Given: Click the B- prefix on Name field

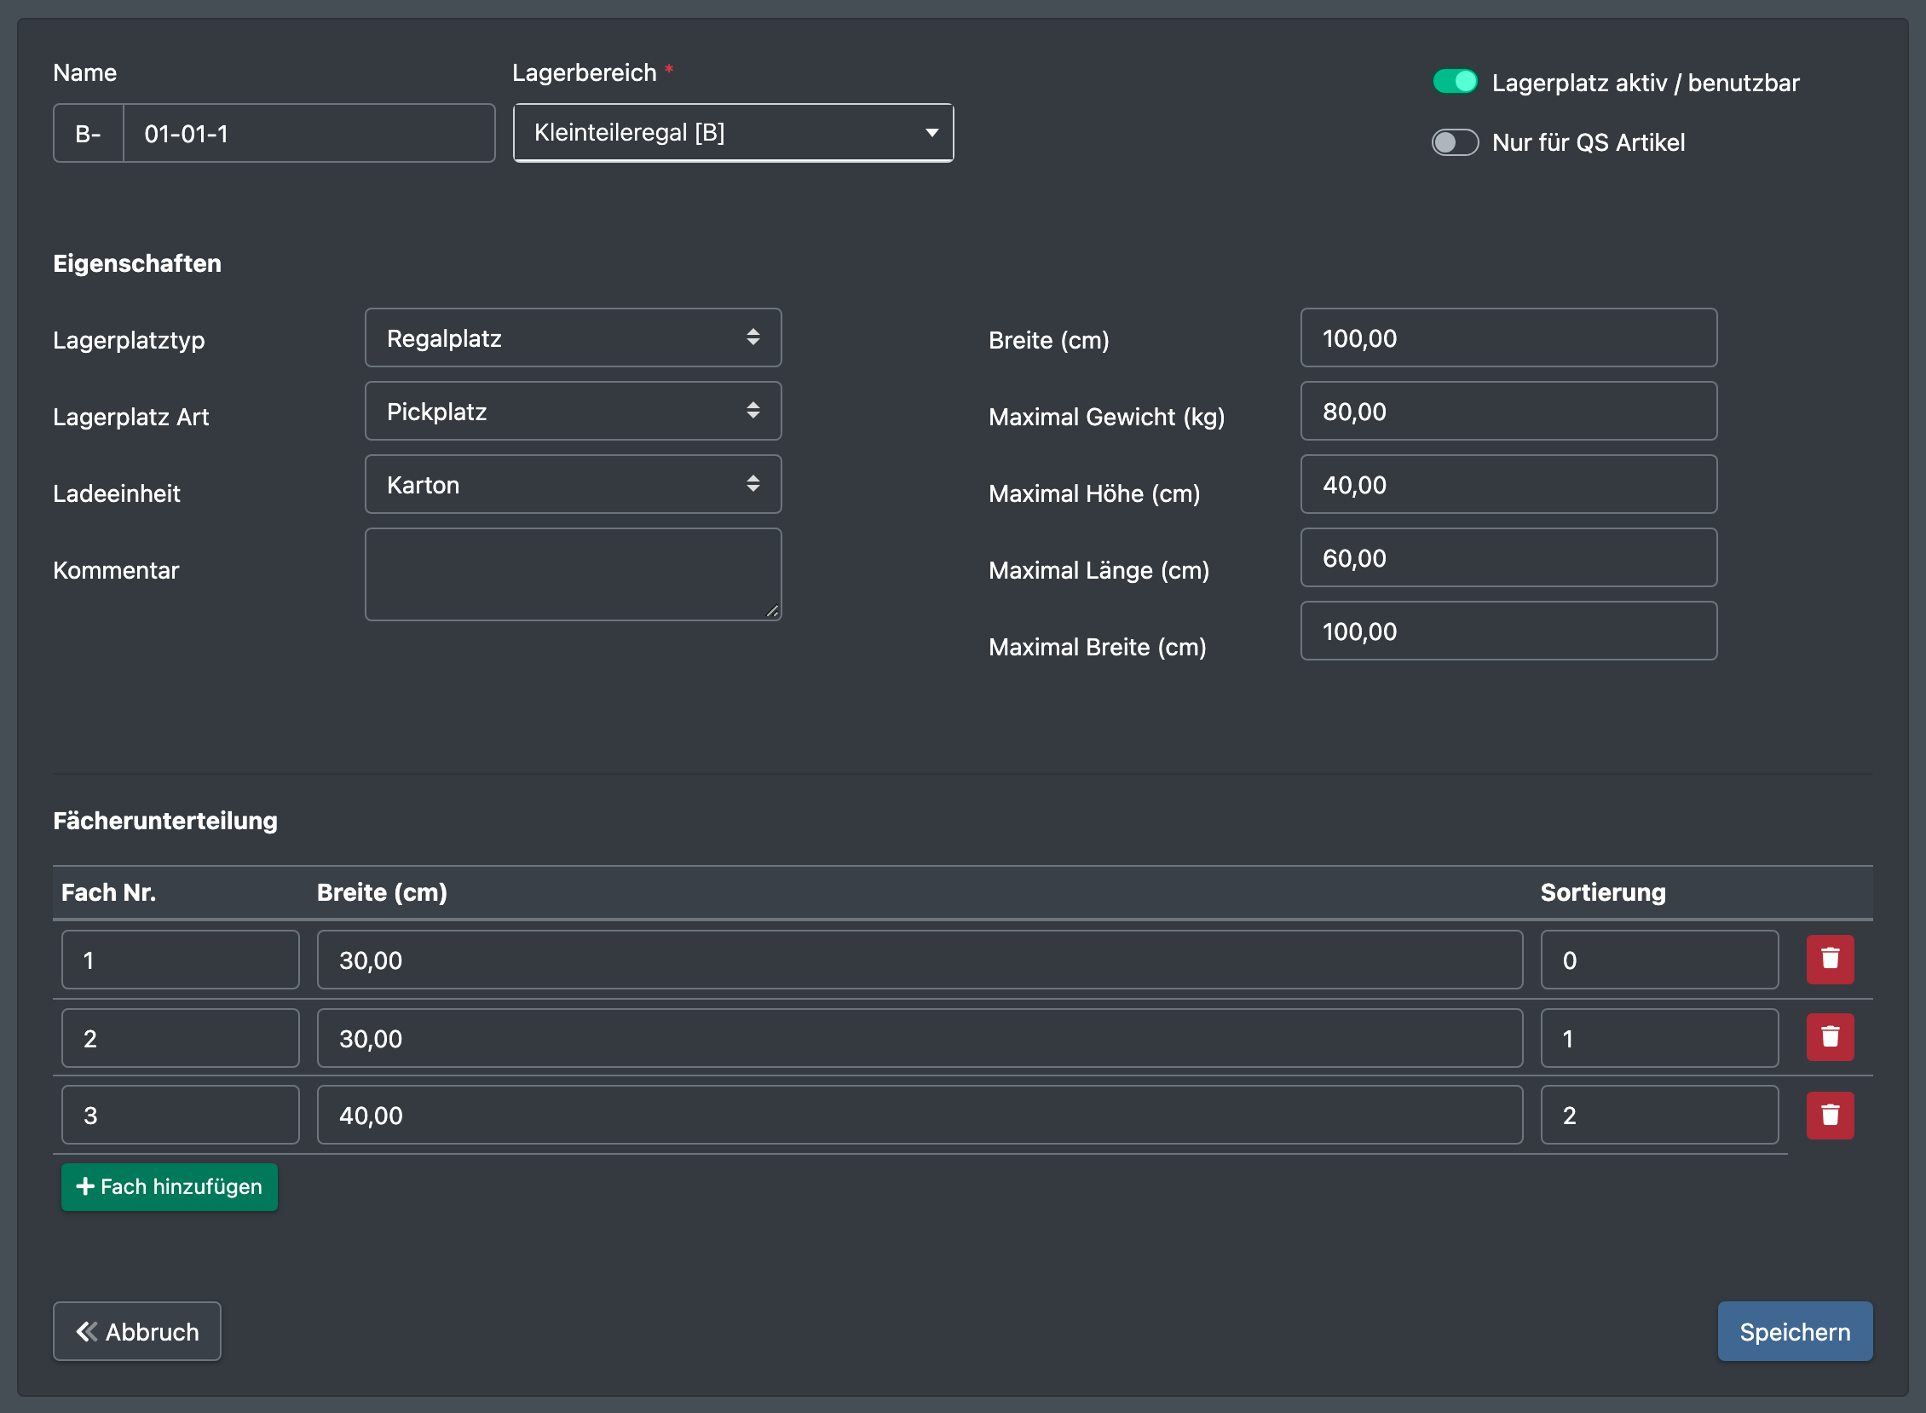Looking at the screenshot, I should (x=88, y=134).
